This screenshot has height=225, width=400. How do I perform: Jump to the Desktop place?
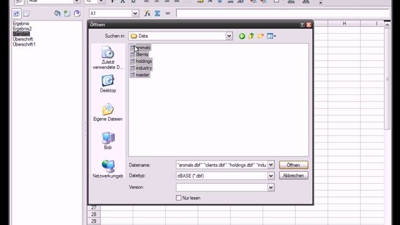108,84
